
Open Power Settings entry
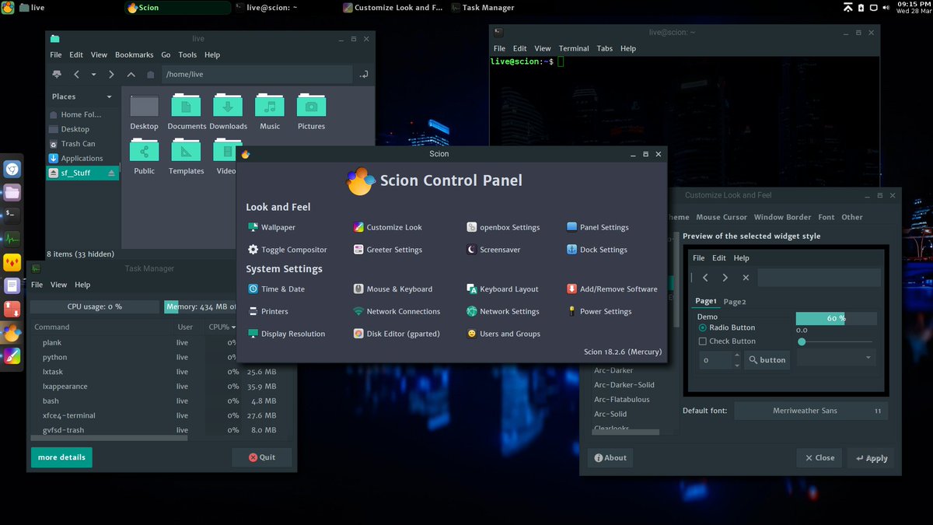coord(599,311)
